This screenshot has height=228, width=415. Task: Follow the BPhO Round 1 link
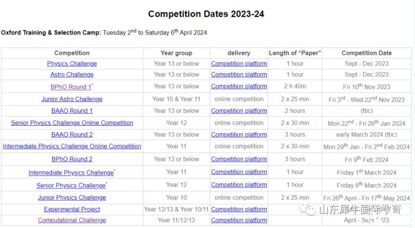[71, 87]
